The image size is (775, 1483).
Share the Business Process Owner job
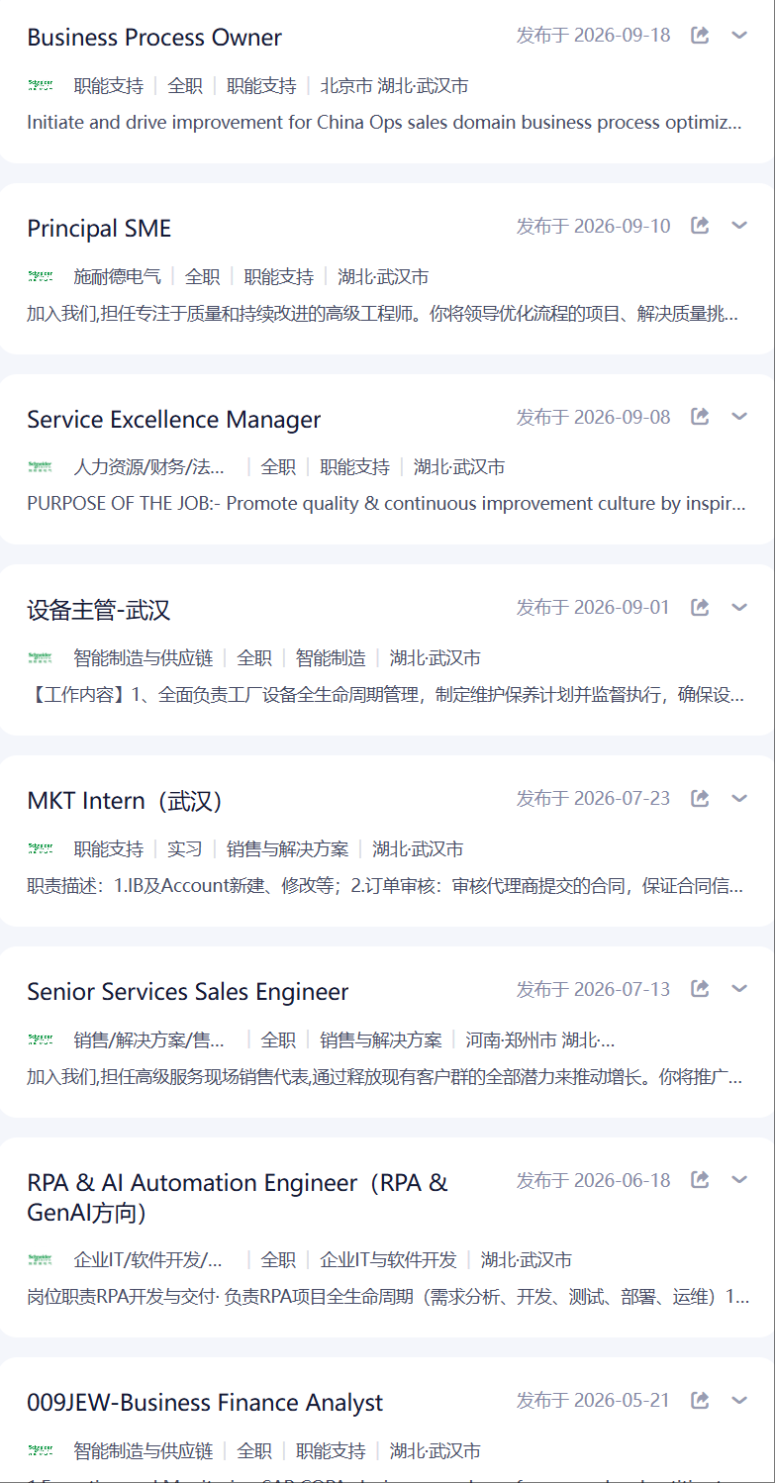point(700,36)
